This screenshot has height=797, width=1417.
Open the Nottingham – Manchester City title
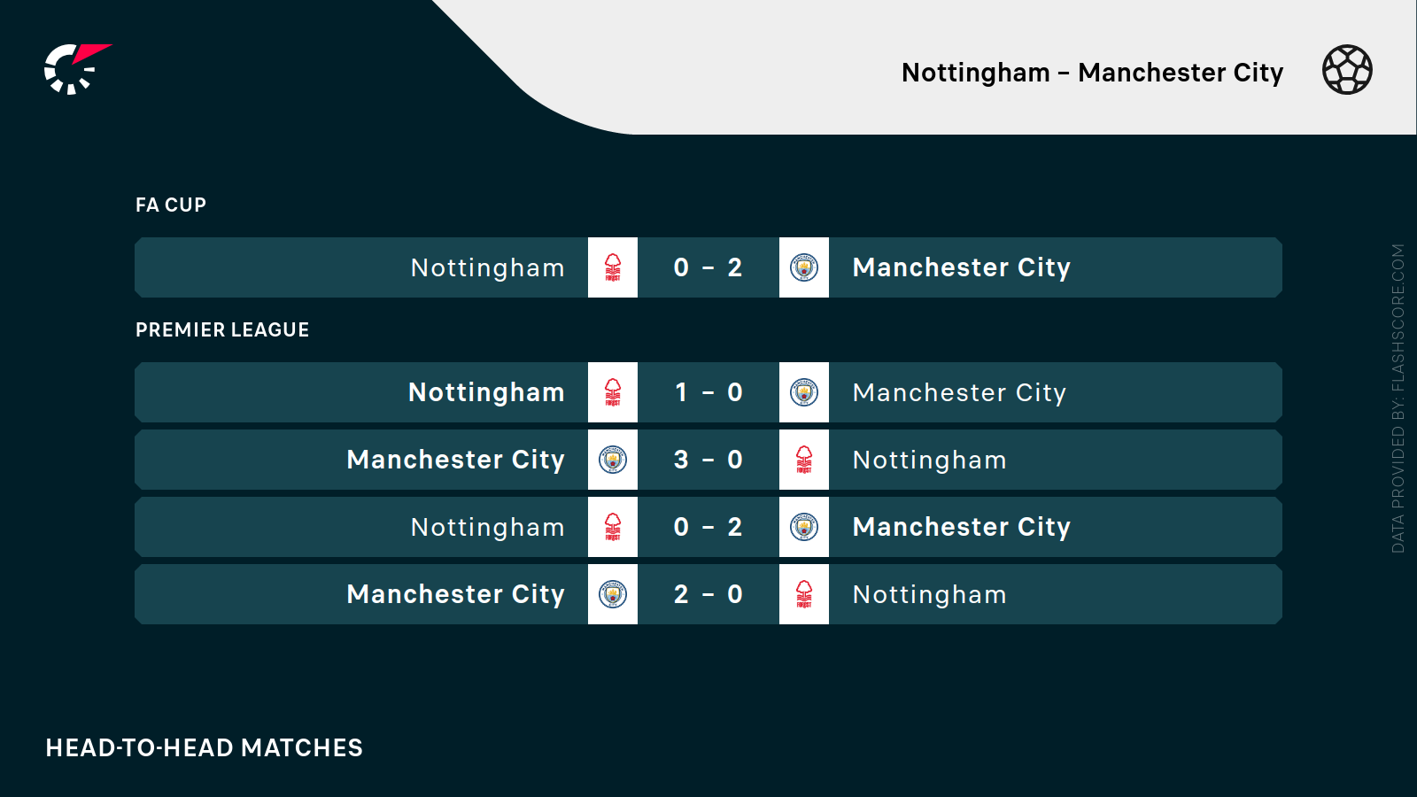pyautogui.click(x=1092, y=73)
